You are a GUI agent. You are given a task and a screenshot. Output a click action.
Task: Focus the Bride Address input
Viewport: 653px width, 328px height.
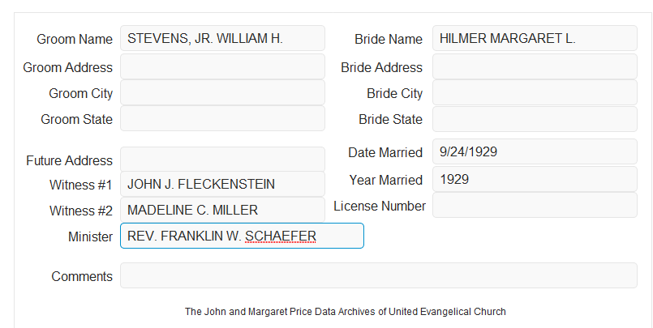tap(535, 66)
